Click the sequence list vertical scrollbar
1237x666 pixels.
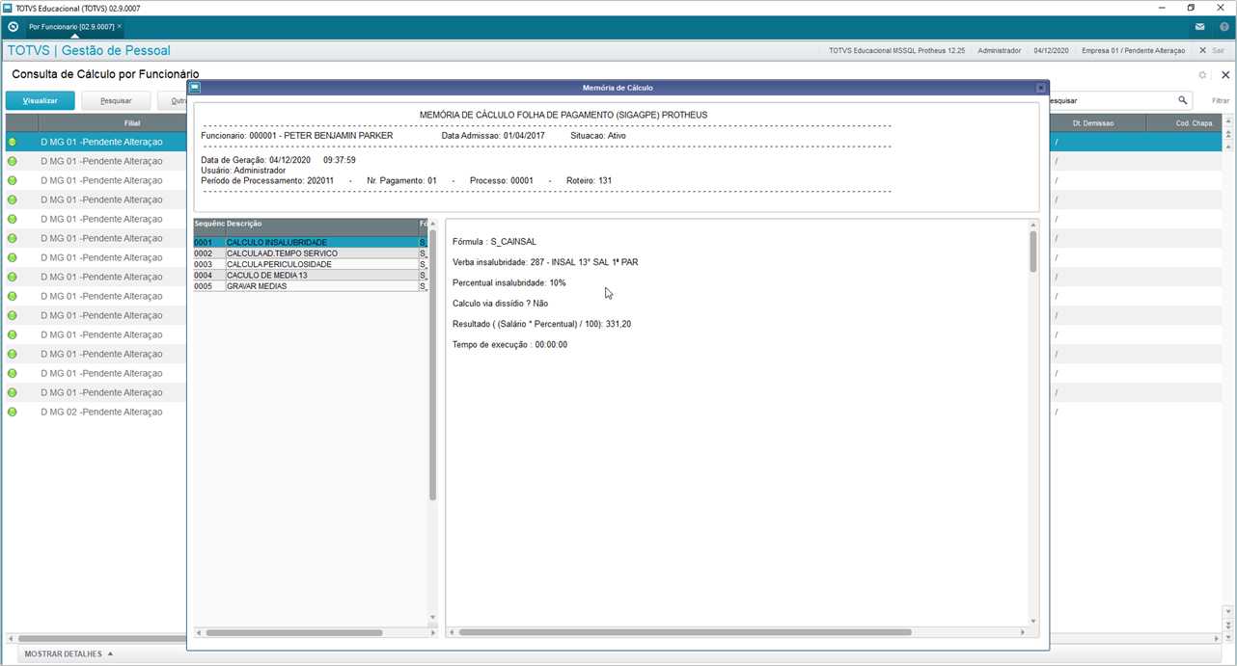coord(432,365)
